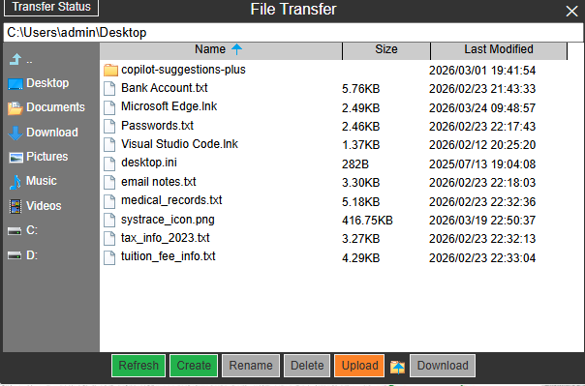Click the 2025/07/13 19:04:08 modified date
The image size is (585, 386).
482,164
